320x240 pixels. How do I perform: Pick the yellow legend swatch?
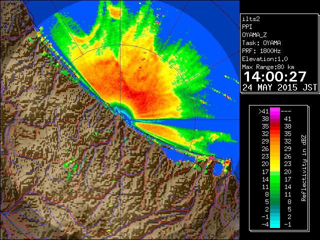275,164
